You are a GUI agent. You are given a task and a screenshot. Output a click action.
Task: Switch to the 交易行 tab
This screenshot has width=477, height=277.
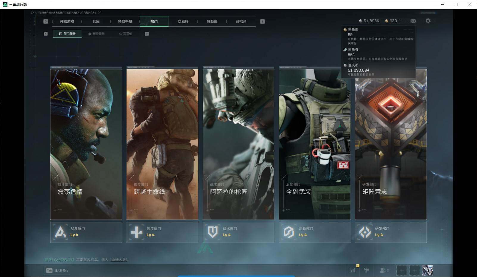tap(183, 21)
